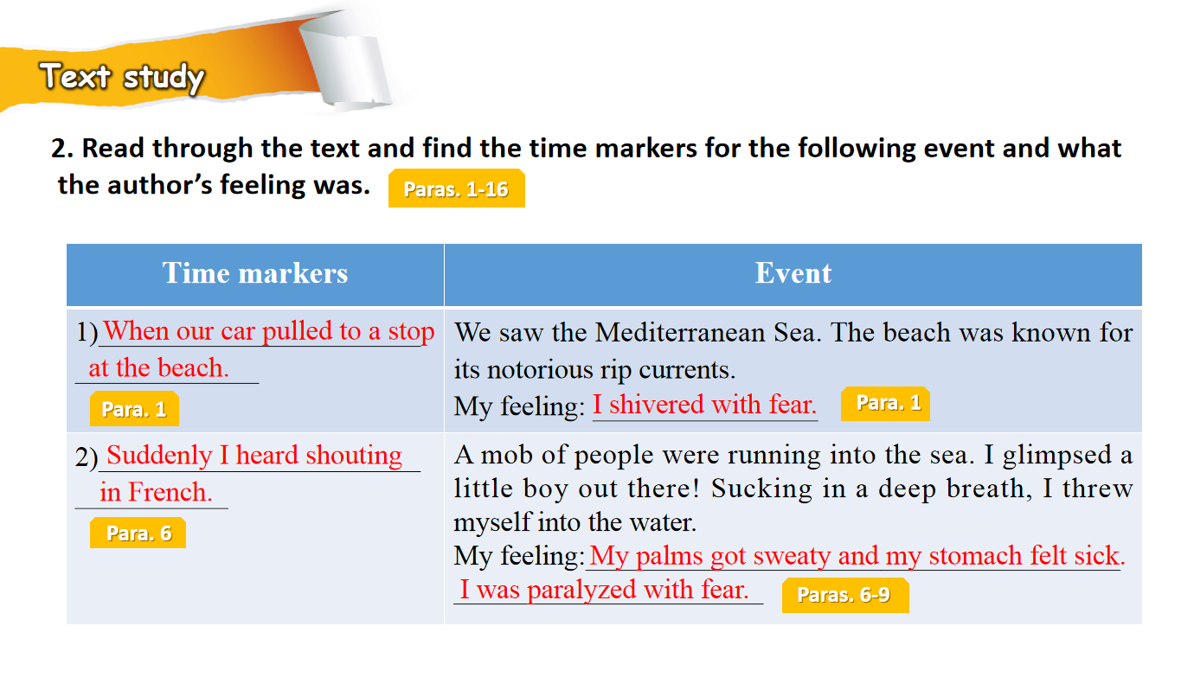Select the "Paras. 1-16" yellow badge
Image resolution: width=1194 pixels, height=677 pixels.
[x=456, y=188]
